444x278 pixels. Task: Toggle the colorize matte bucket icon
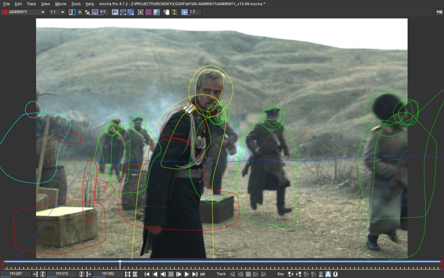click(95, 12)
